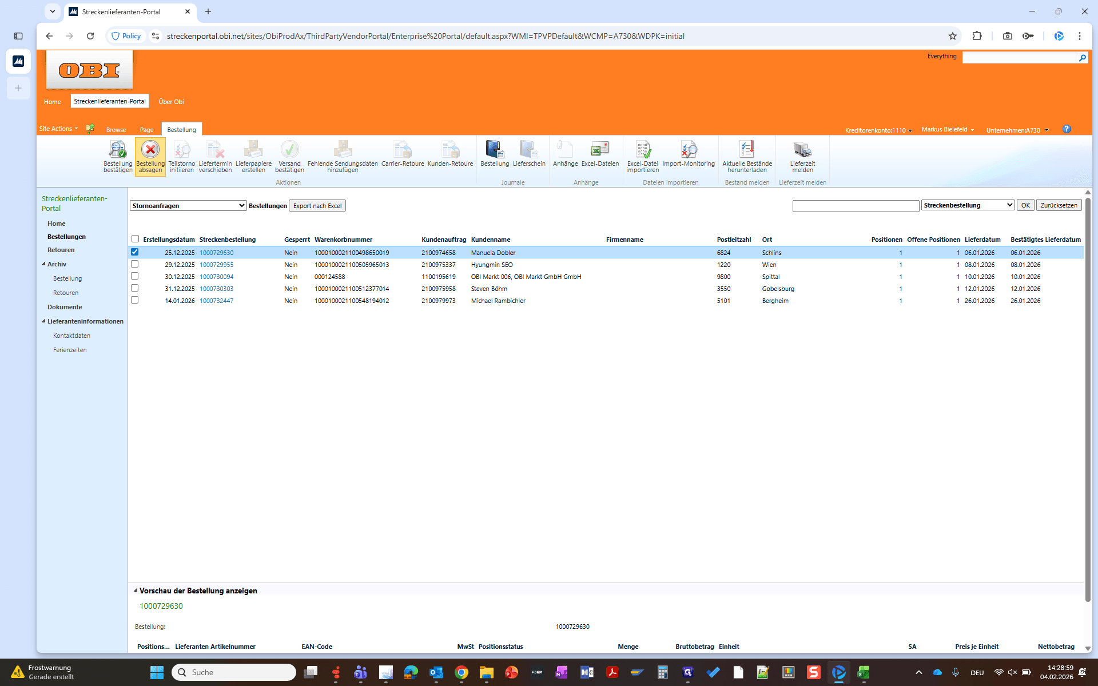1098x686 pixels.
Task: Click the Versand bestätigen icon
Action: click(289, 156)
